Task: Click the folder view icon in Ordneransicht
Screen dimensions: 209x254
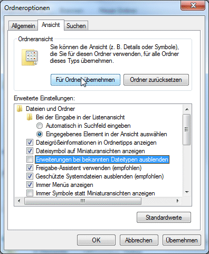Action: [30, 58]
